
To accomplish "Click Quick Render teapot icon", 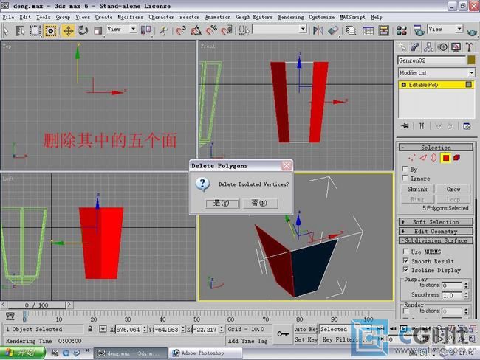I will (472, 31).
